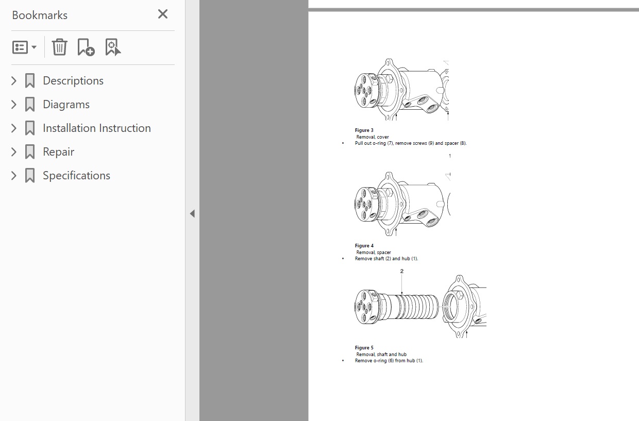Click the bookmark icon beside Specifications
The width and height of the screenshot is (639, 421).
[30, 176]
